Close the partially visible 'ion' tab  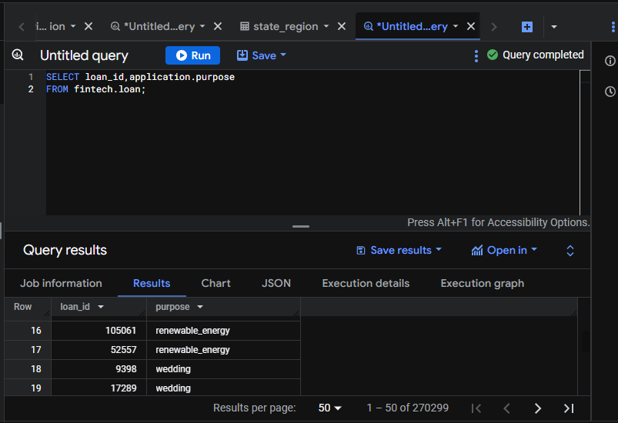tap(89, 26)
